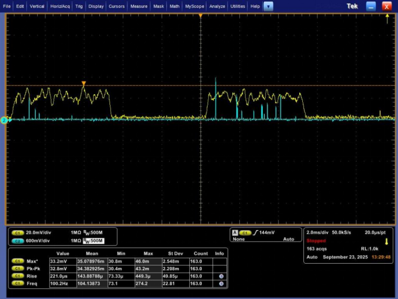Click the date September 23, 2025
This screenshot has width=398, height=299.
pos(345,257)
